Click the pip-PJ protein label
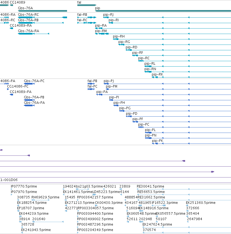 click(x=109, y=81)
